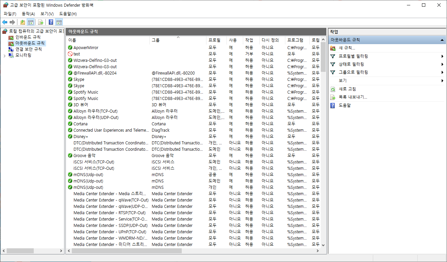Click the brick-wall icon beside 인바운드 규칙

[x=11, y=37]
